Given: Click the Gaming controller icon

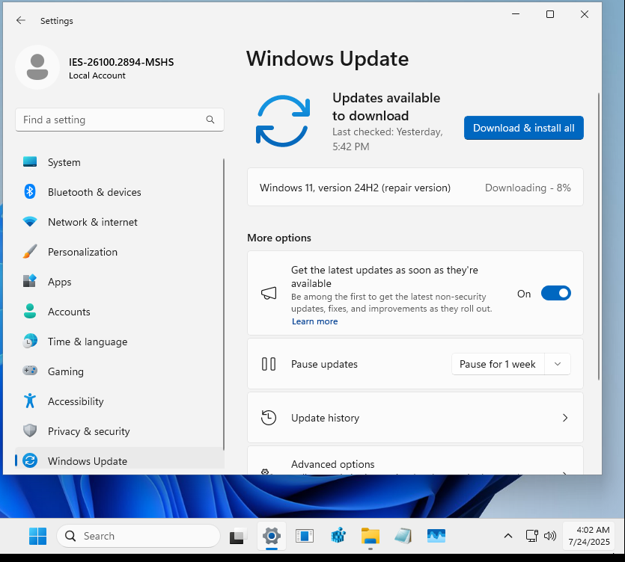Looking at the screenshot, I should [30, 371].
